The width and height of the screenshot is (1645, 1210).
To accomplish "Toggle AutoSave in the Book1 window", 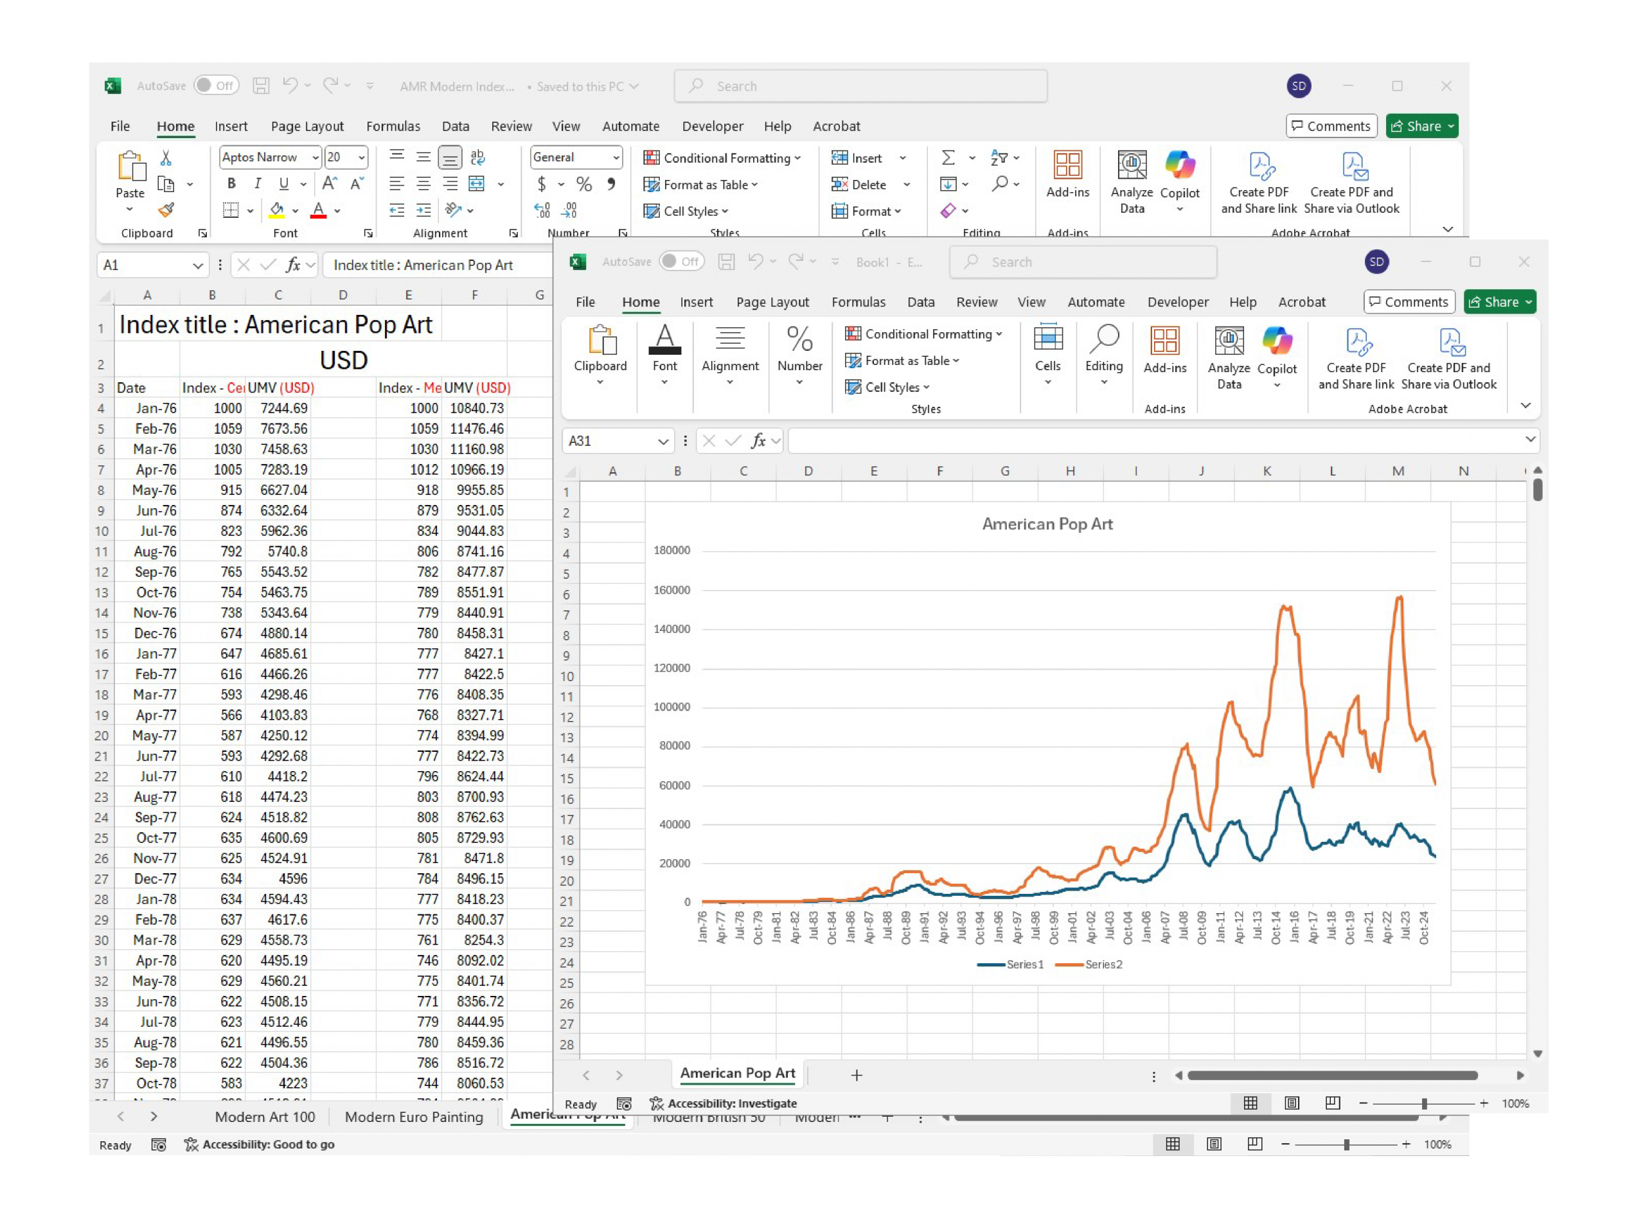I will click(x=681, y=262).
